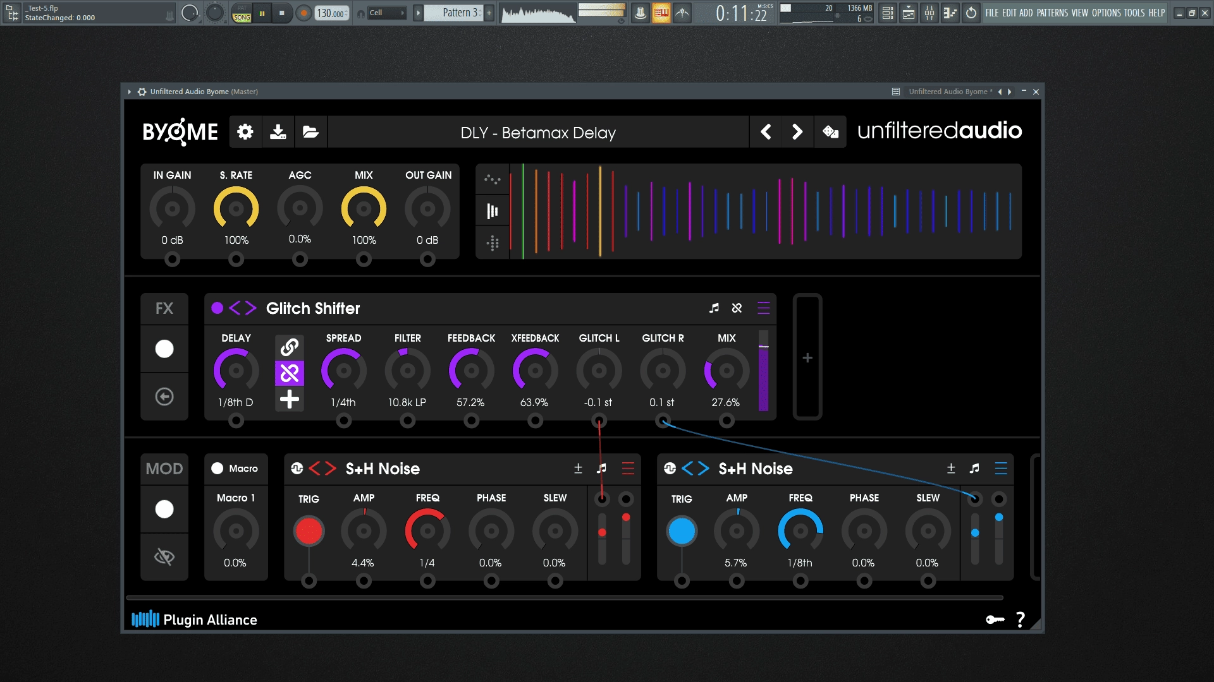Open the key license icon

click(995, 619)
